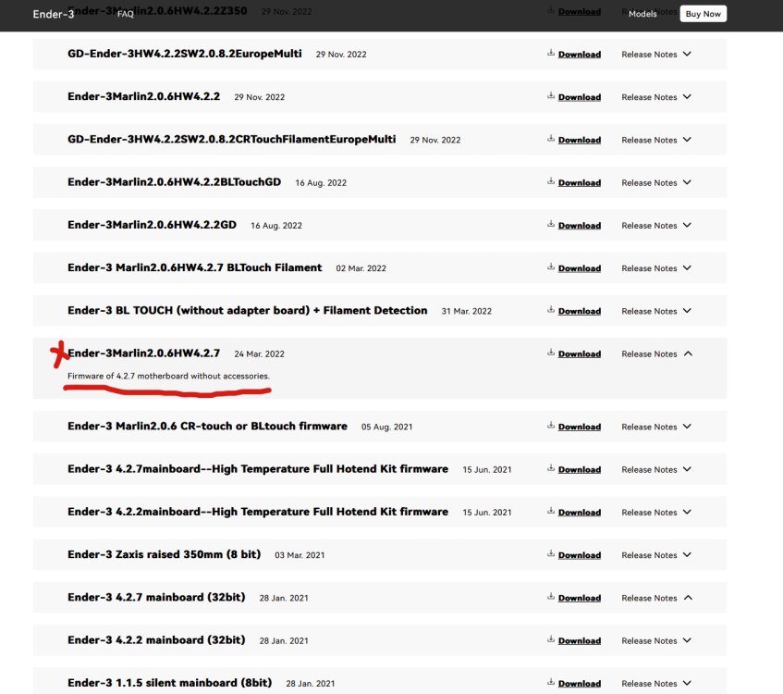The width and height of the screenshot is (783, 694).
Task: Expand Release Notes for CR-touch or BLtouch firmware
Action: 656,427
